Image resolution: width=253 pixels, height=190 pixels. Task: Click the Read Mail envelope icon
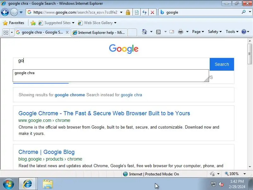(172, 32)
